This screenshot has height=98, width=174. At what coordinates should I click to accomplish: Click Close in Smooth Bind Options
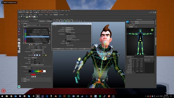click(85, 49)
